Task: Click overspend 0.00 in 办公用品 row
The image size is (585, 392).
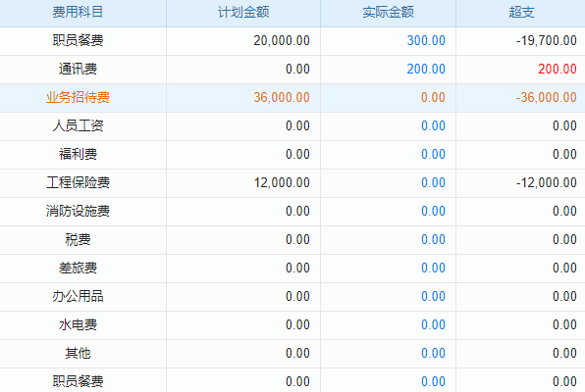Action: pyautogui.click(x=564, y=296)
